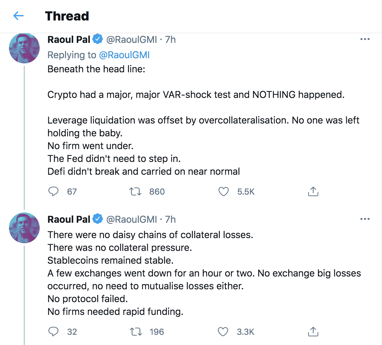Viewport: 382px width, 345px height.
Task: Open Raoul Pal's profile from the second tweet name
Action: [x=69, y=219]
